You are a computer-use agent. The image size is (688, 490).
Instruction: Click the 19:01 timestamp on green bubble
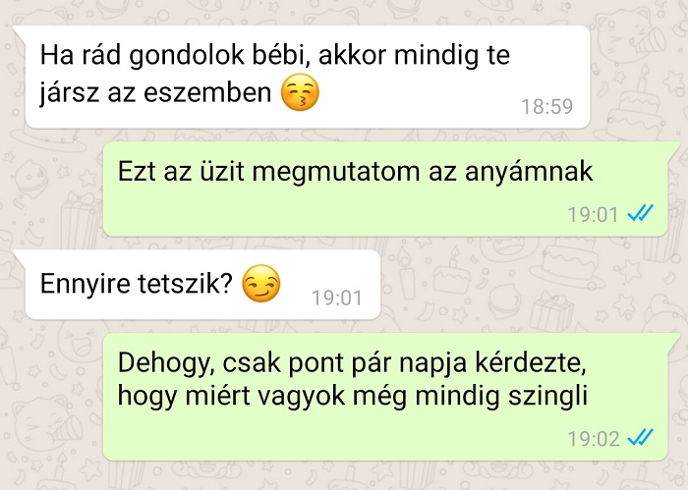tap(594, 215)
